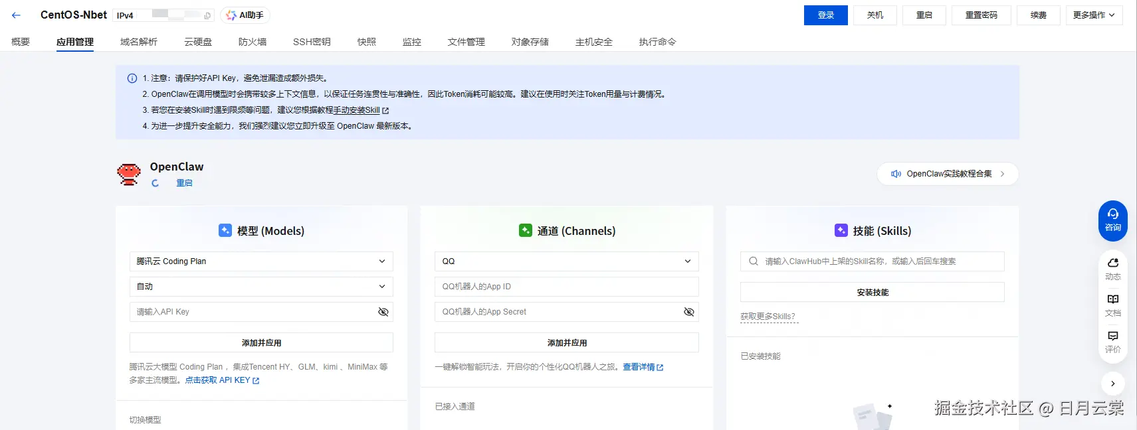Click the 获取更多Skills? link
The width and height of the screenshot is (1137, 430).
[x=768, y=317]
